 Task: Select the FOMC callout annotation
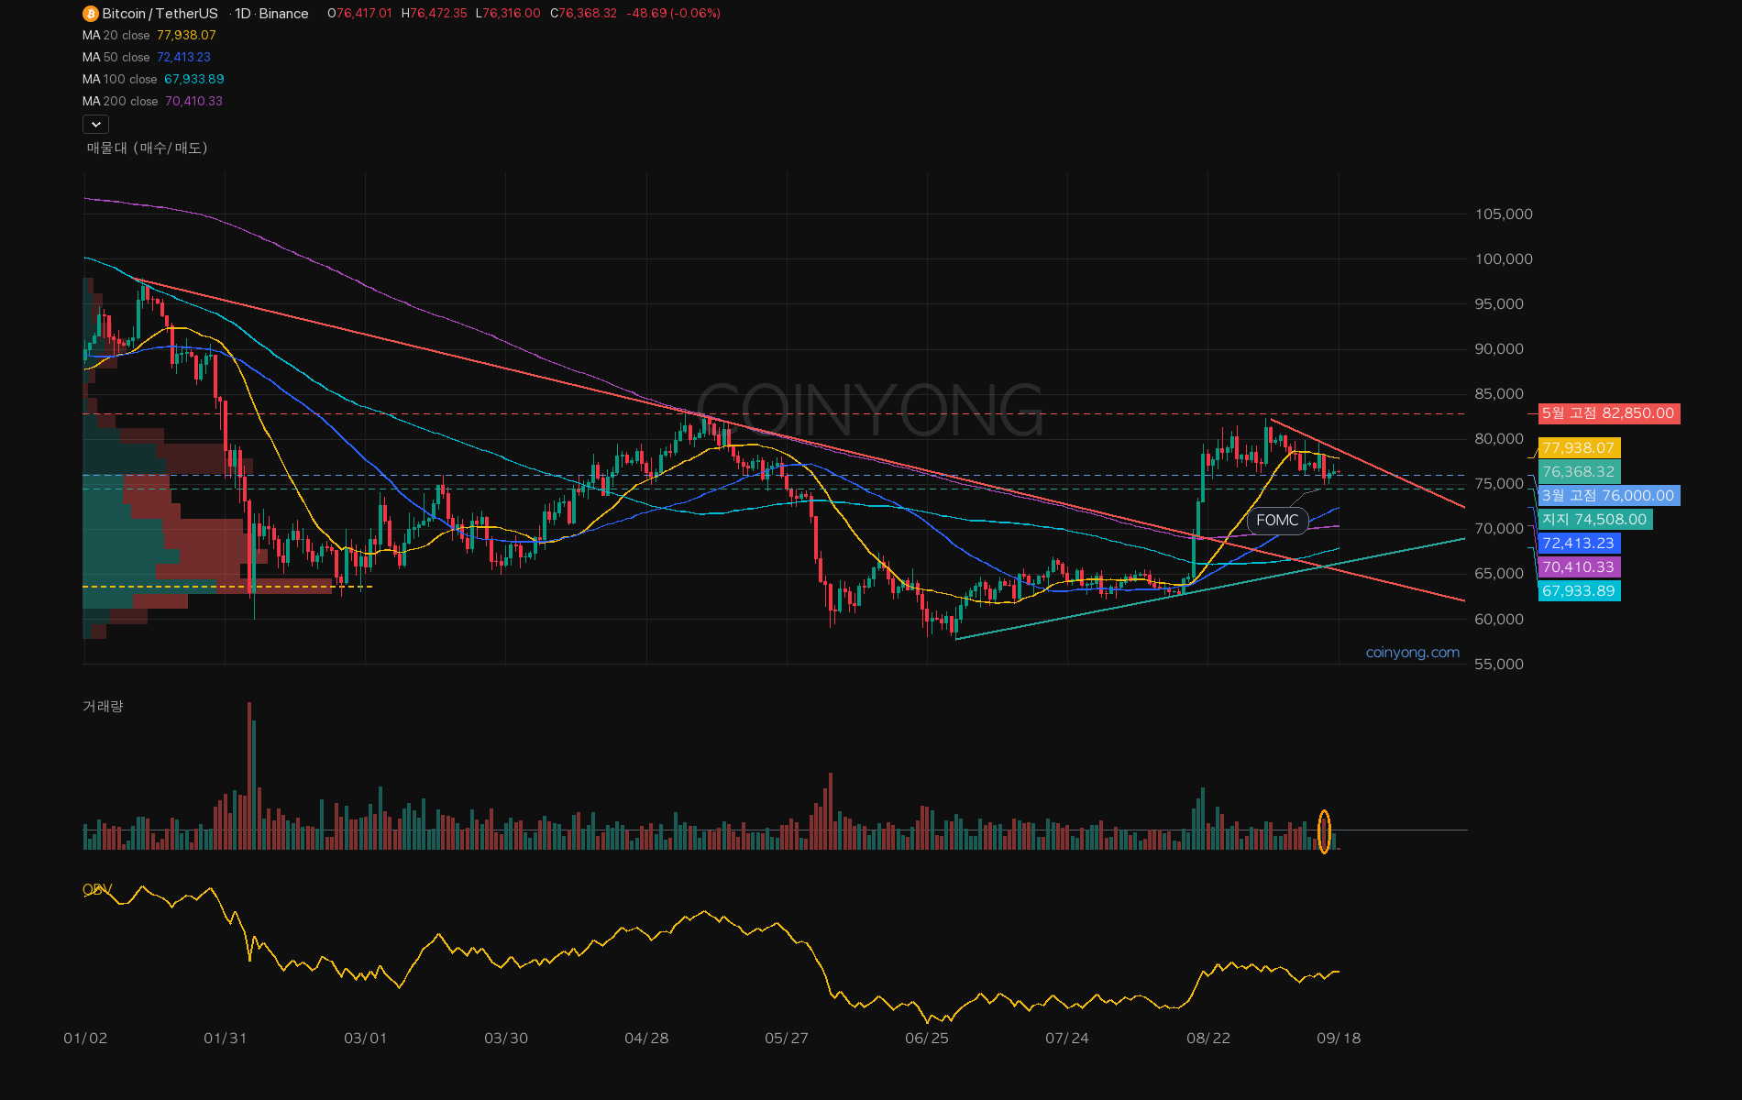[x=1277, y=521]
